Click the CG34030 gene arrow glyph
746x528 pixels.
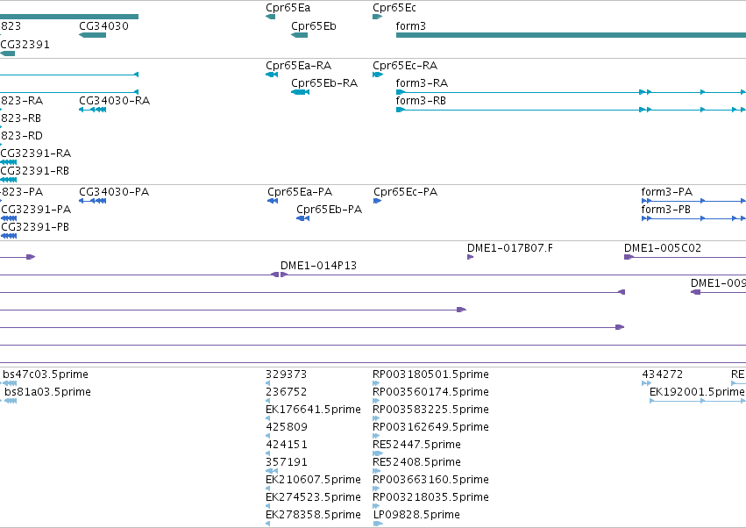click(x=92, y=35)
